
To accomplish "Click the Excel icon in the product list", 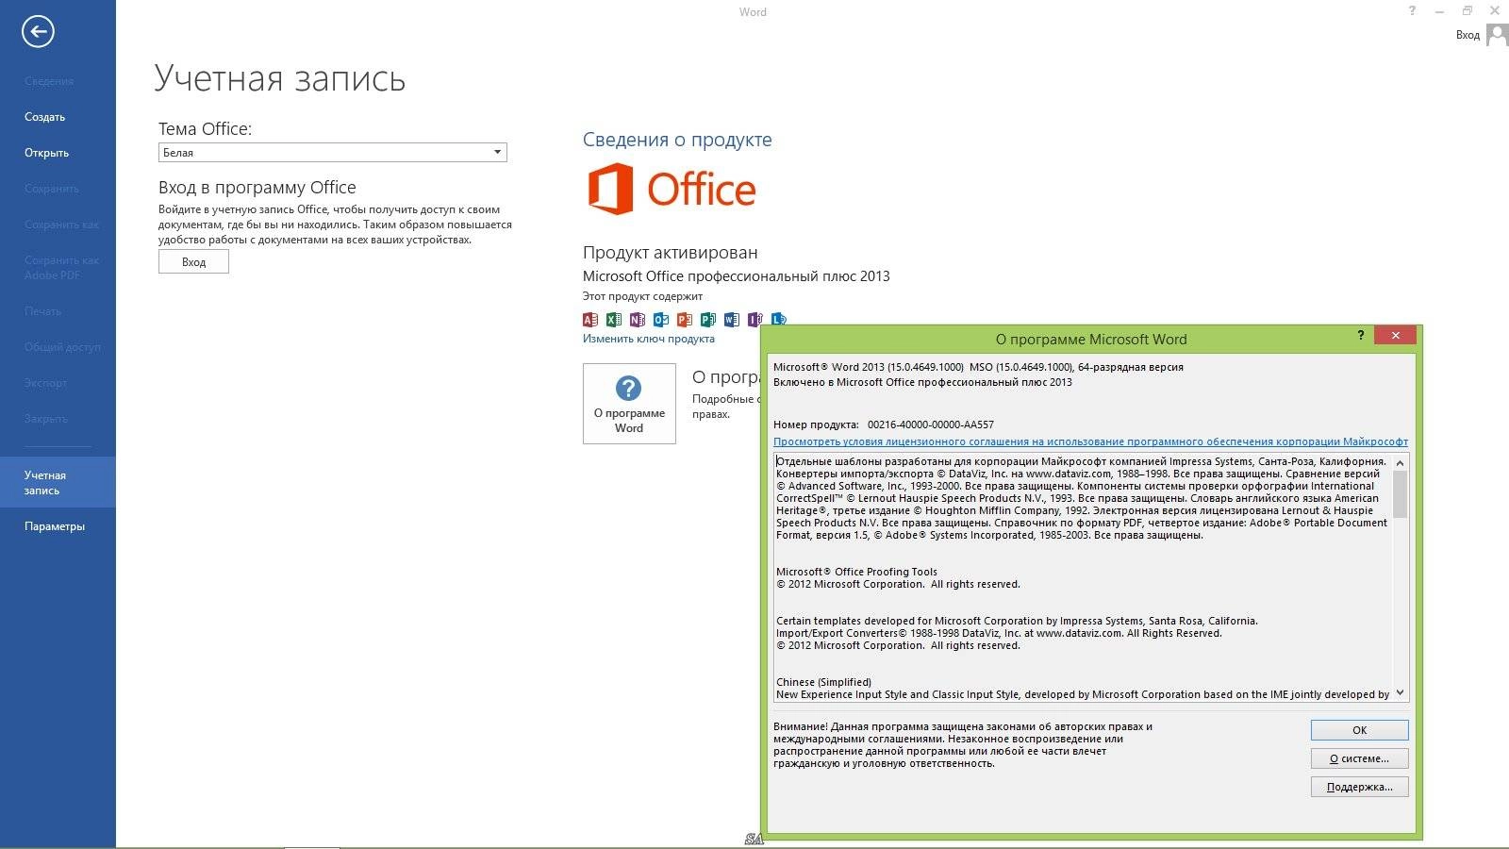I will [x=614, y=320].
